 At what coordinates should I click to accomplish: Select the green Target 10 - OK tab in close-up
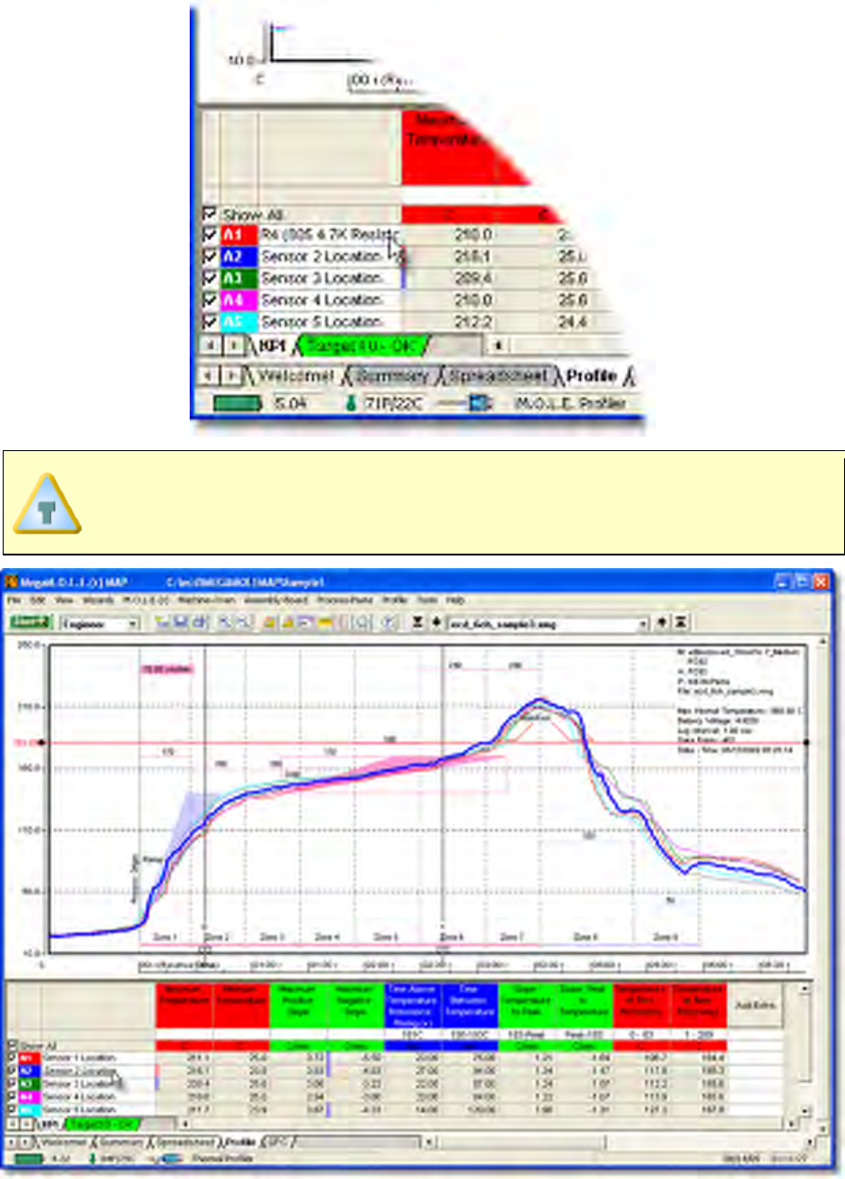[363, 346]
